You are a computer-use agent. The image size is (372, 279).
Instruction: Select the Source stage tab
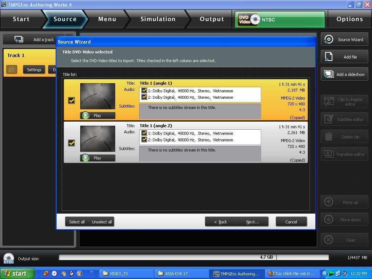point(65,19)
